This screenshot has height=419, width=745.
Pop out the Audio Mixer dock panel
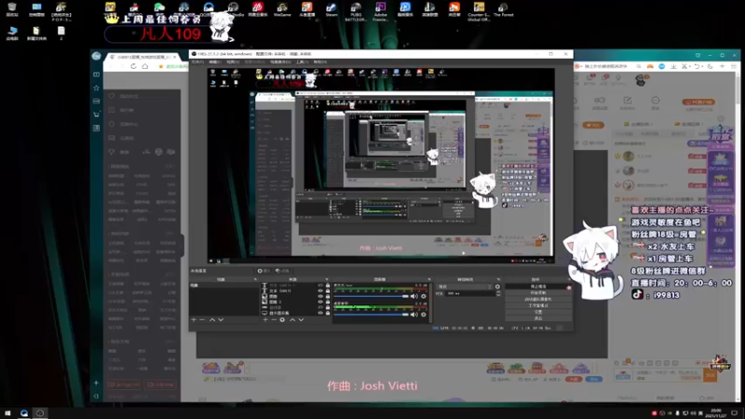pyautogui.click(x=429, y=279)
